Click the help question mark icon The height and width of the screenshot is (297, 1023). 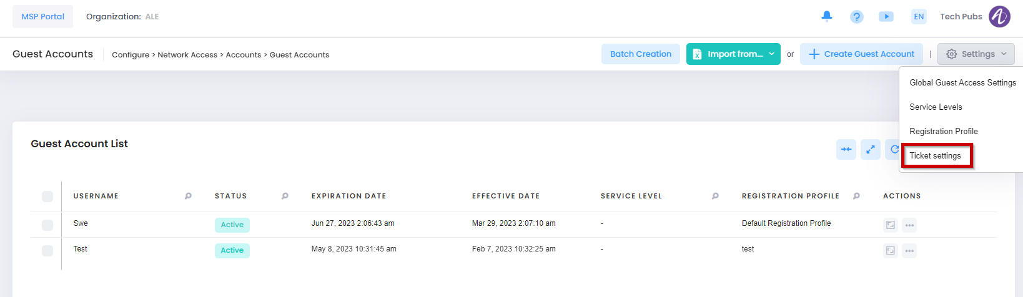pyautogui.click(x=856, y=17)
